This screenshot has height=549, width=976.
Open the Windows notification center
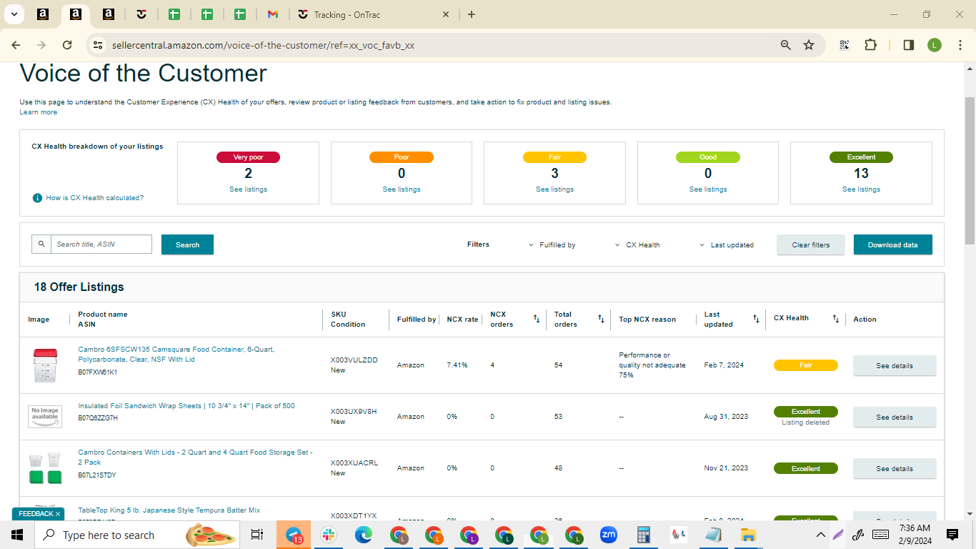(952, 535)
